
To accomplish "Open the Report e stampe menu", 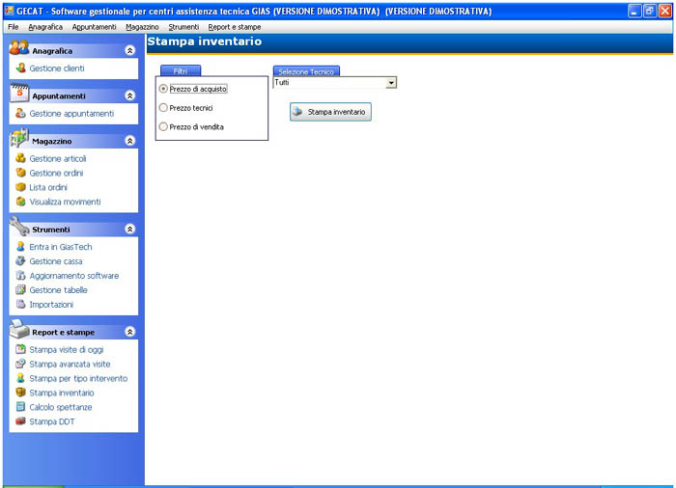I will [x=235, y=27].
